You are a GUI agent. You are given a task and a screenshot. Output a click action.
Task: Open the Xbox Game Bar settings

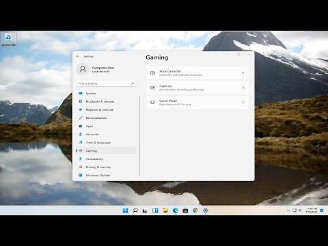click(197, 73)
